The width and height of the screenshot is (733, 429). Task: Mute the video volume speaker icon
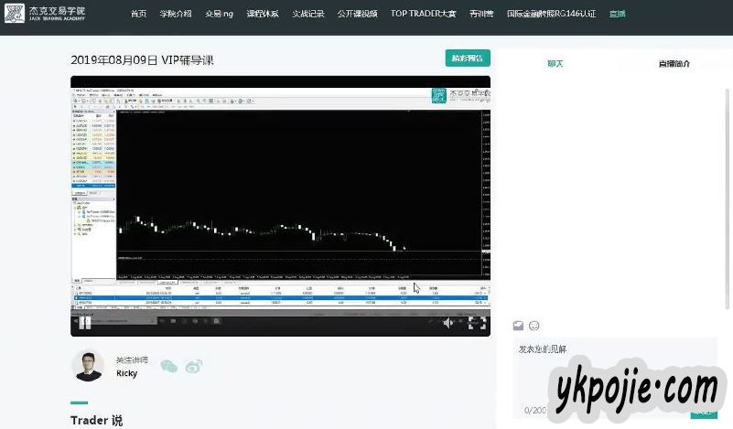(448, 322)
